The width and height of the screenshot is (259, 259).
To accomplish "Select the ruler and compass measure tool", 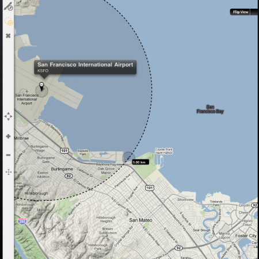I will [9, 6].
